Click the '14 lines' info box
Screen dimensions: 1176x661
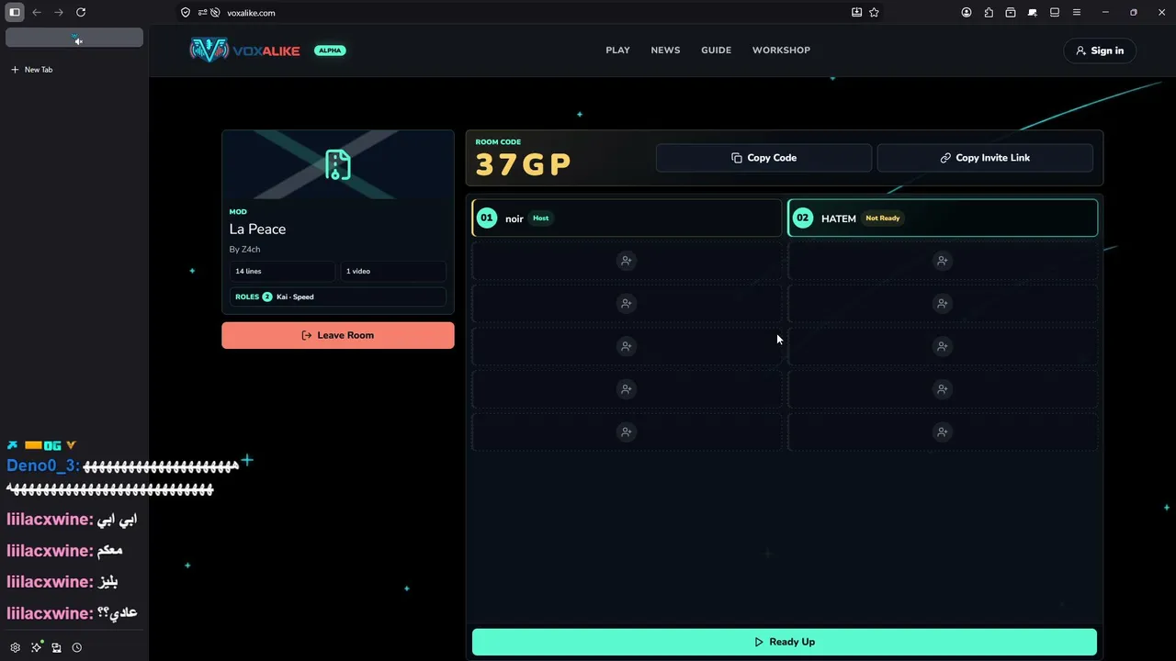pos(282,272)
